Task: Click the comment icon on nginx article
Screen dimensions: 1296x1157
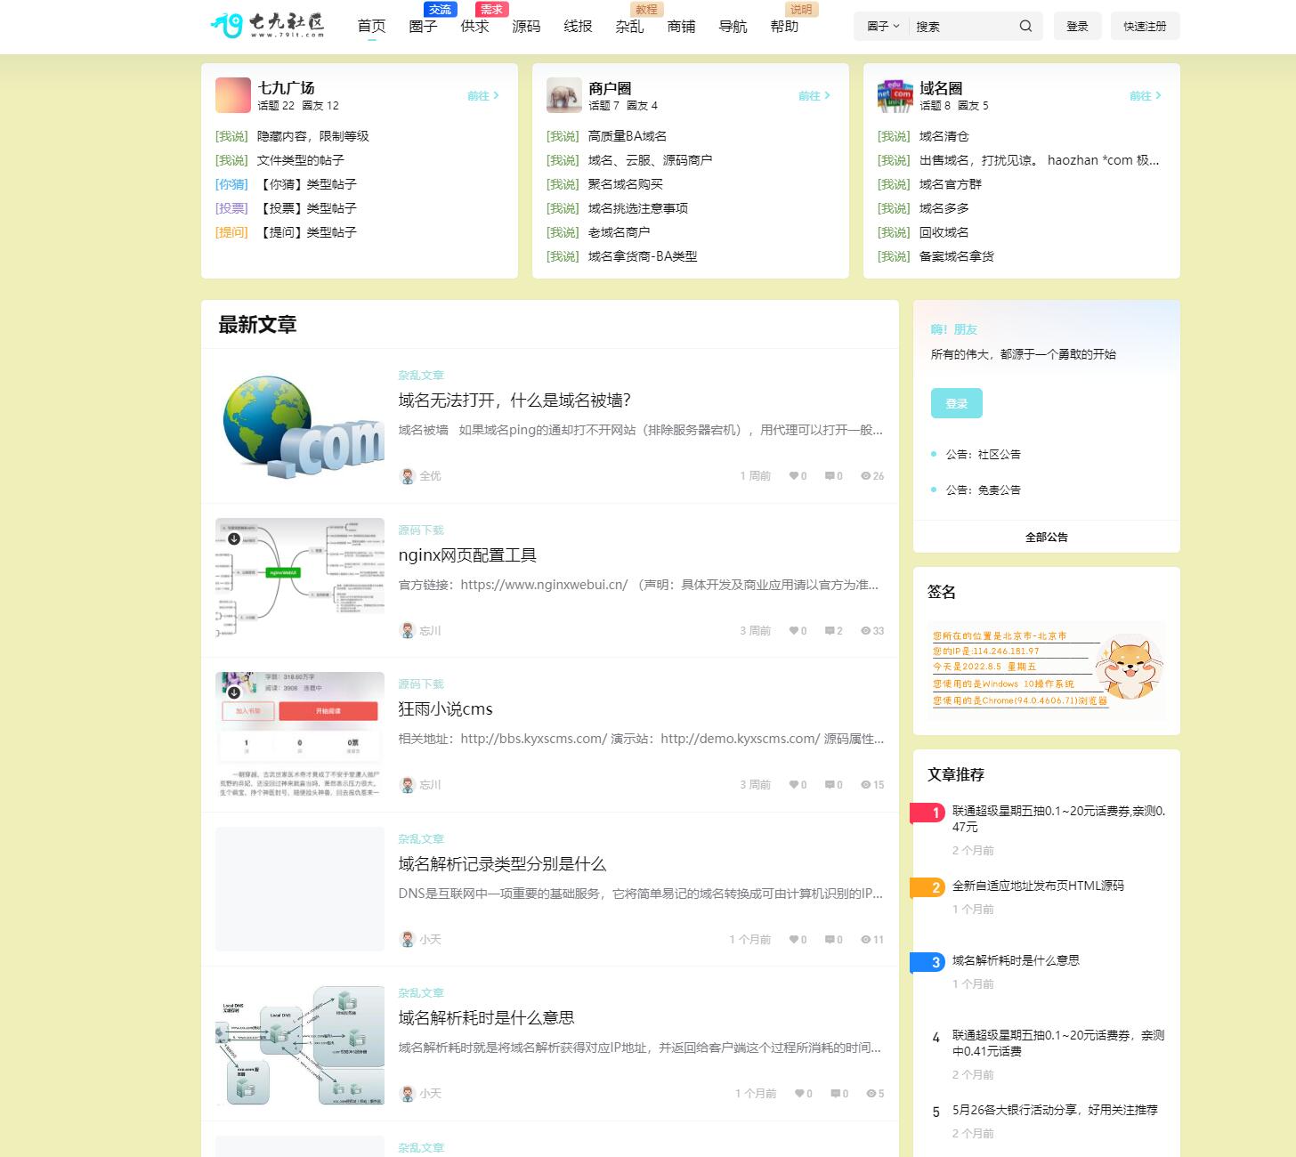Action: coord(830,631)
